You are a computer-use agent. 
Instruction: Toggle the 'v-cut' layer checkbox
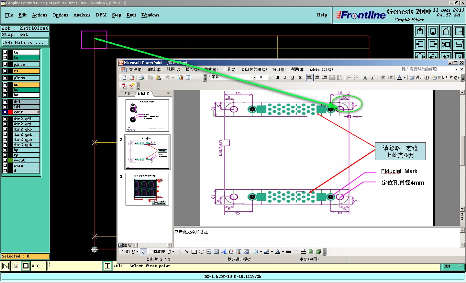(x=5, y=160)
